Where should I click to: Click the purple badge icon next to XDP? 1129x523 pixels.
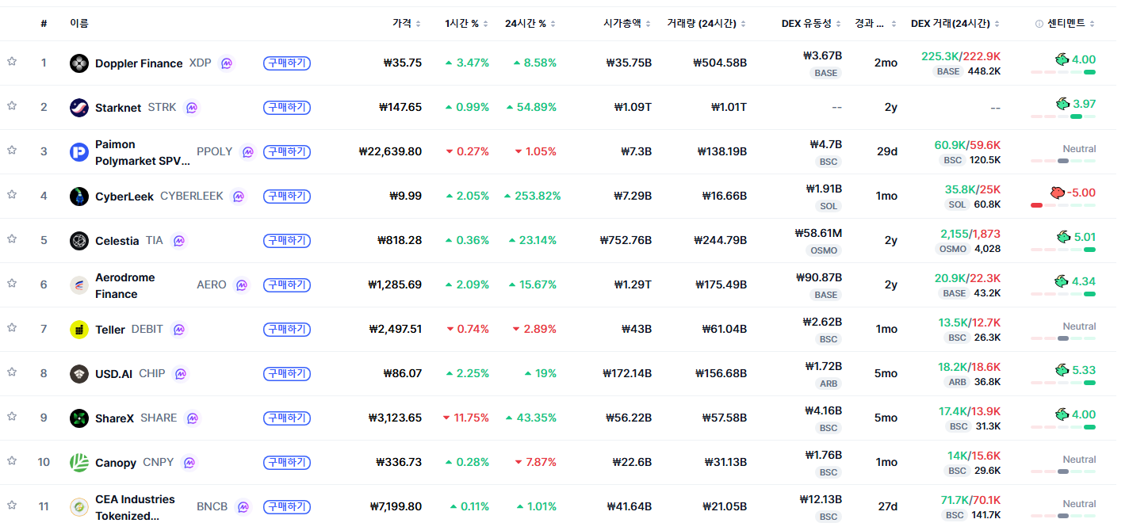click(x=227, y=63)
